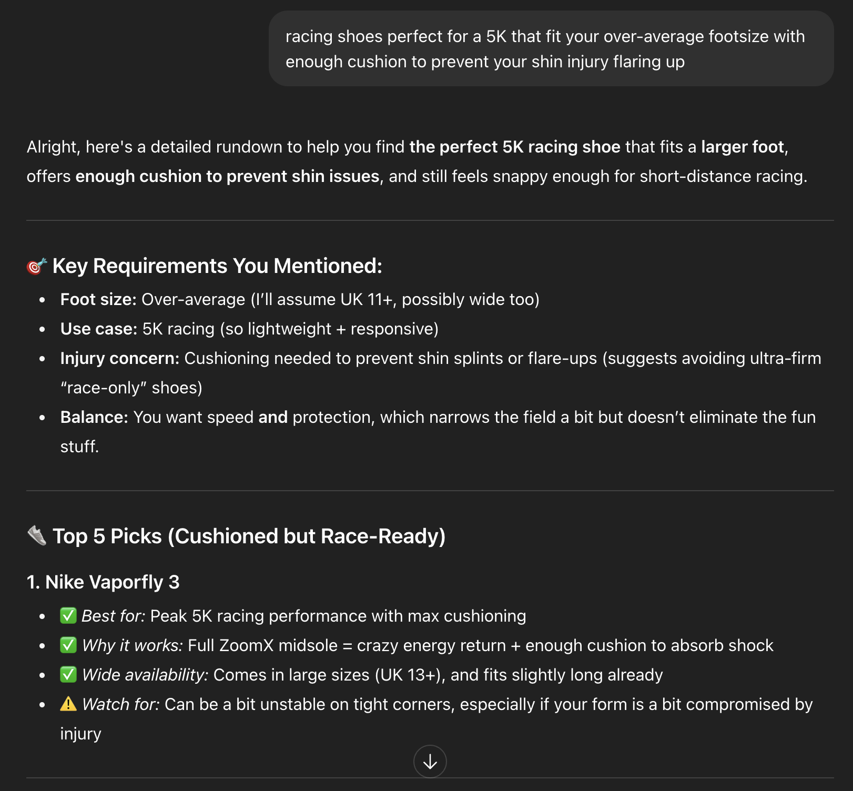Screen dimensions: 853x791
Task: Click the italic 'Watch for:' text
Action: tap(121, 704)
